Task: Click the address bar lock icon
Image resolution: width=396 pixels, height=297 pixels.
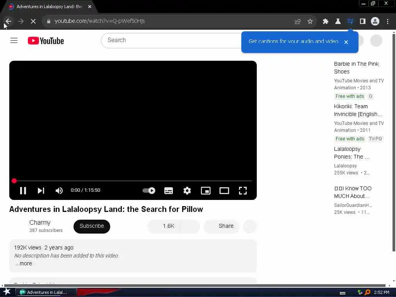Action: click(48, 21)
